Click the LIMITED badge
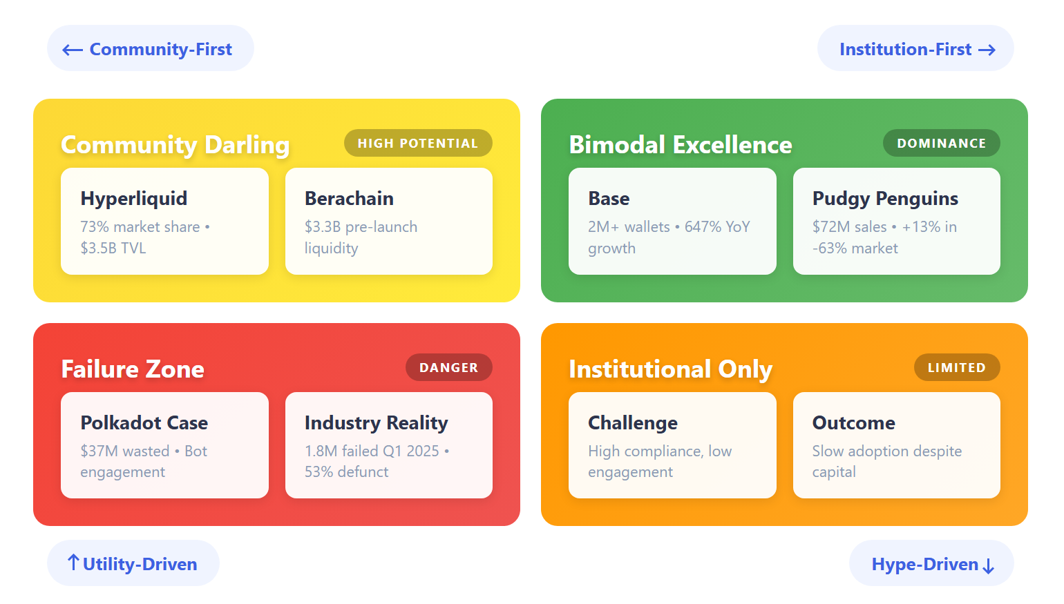 pyautogui.click(x=956, y=367)
